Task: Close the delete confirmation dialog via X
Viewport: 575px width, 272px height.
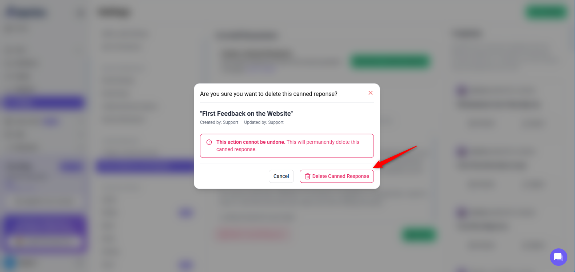Action: (370, 93)
